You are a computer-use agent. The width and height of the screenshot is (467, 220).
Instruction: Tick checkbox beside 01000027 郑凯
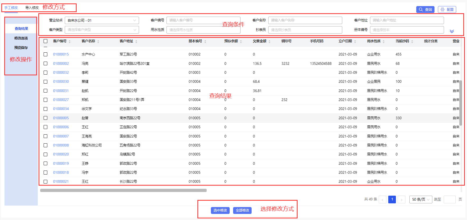pyautogui.click(x=45, y=100)
